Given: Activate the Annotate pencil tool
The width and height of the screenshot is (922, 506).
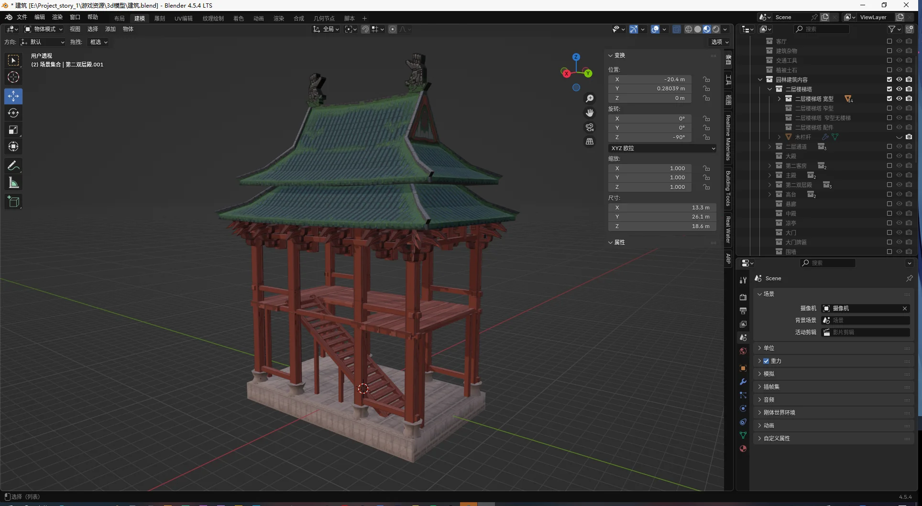Looking at the screenshot, I should pyautogui.click(x=13, y=166).
